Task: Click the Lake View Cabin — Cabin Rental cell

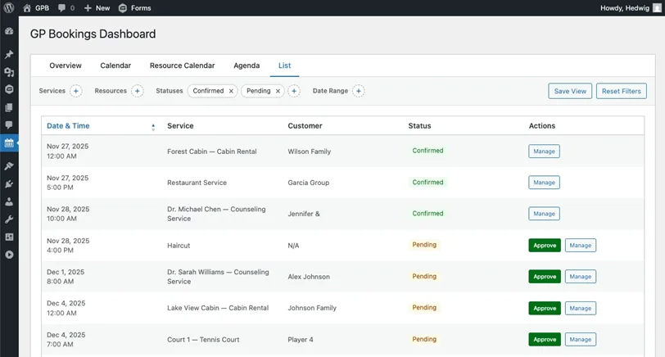Action: (218, 308)
